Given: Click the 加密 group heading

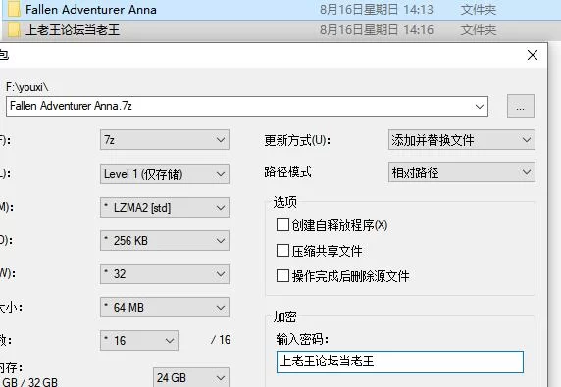Looking at the screenshot, I should click(x=285, y=316).
